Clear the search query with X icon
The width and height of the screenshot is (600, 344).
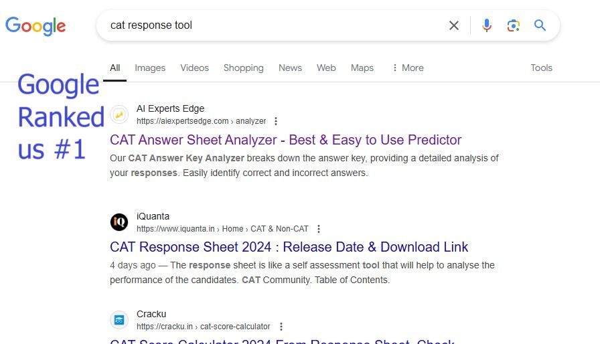pyautogui.click(x=454, y=25)
